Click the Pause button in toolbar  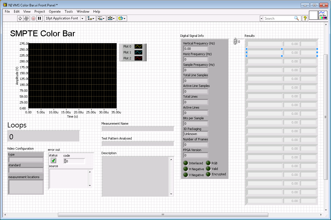(40, 19)
